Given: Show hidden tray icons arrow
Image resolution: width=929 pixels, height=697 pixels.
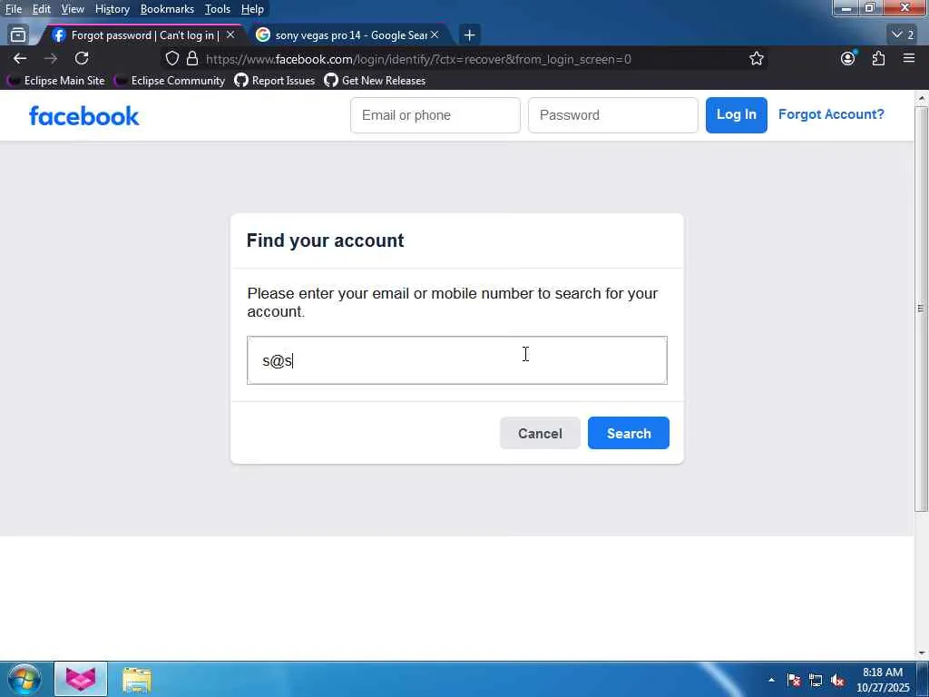Looking at the screenshot, I should [771, 680].
